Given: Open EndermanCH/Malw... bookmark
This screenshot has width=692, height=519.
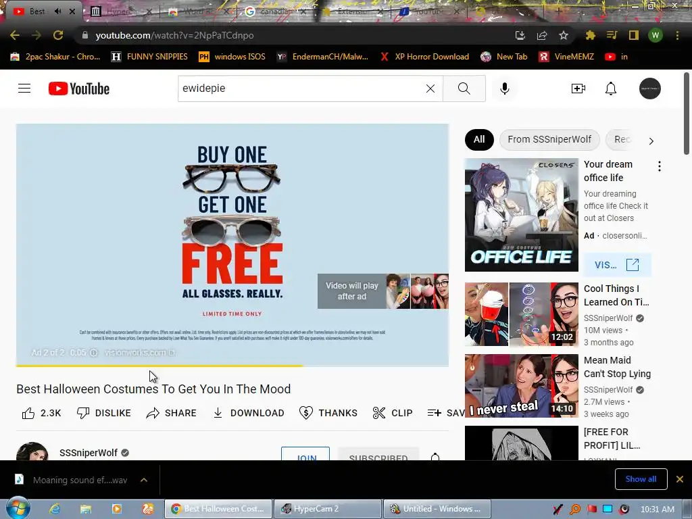Looking at the screenshot, I should [322, 57].
